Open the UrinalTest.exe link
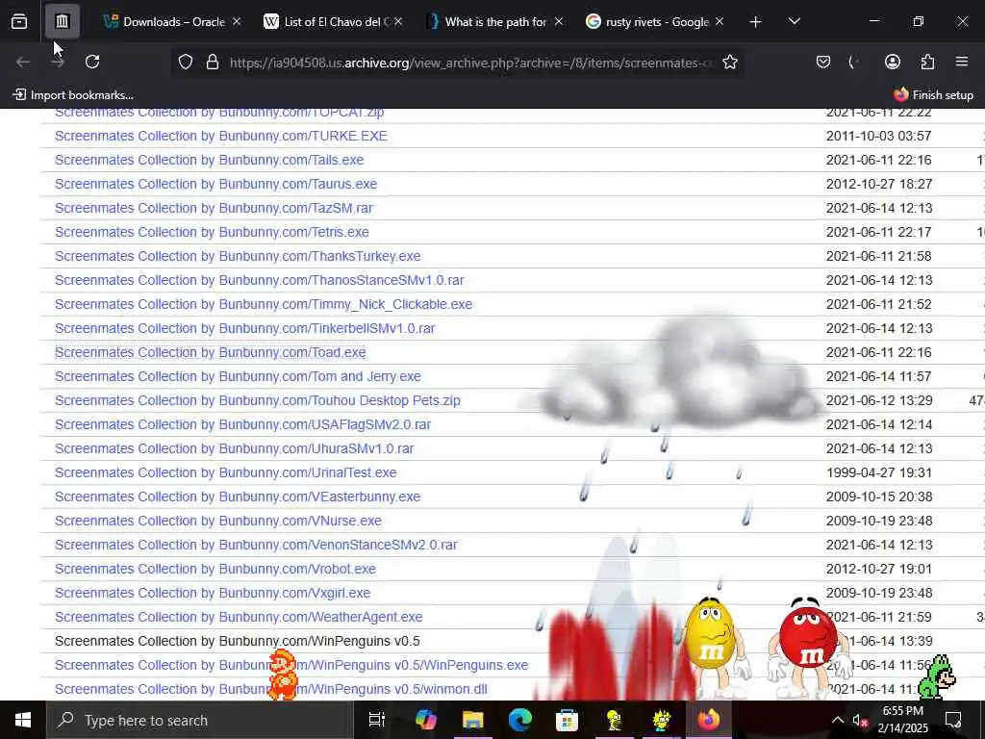985x739 pixels. [x=225, y=472]
